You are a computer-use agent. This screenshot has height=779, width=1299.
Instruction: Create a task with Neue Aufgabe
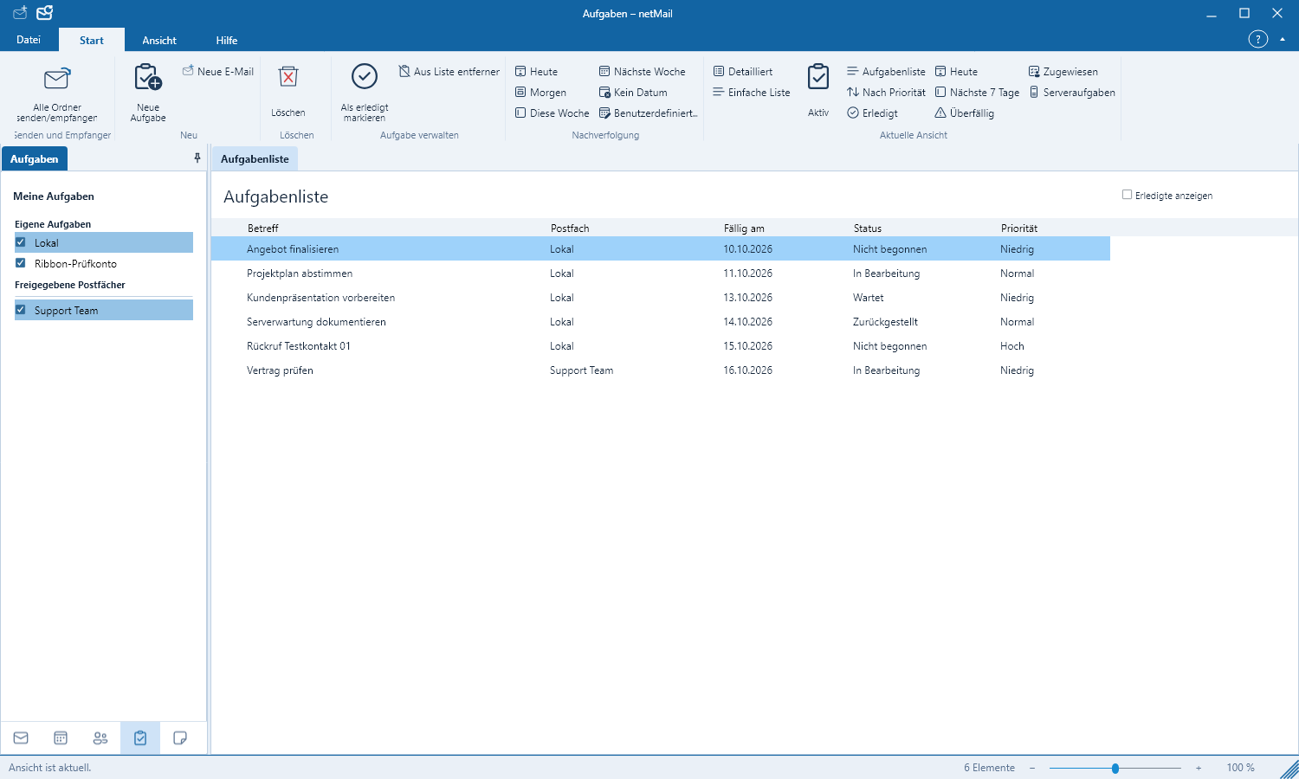148,93
